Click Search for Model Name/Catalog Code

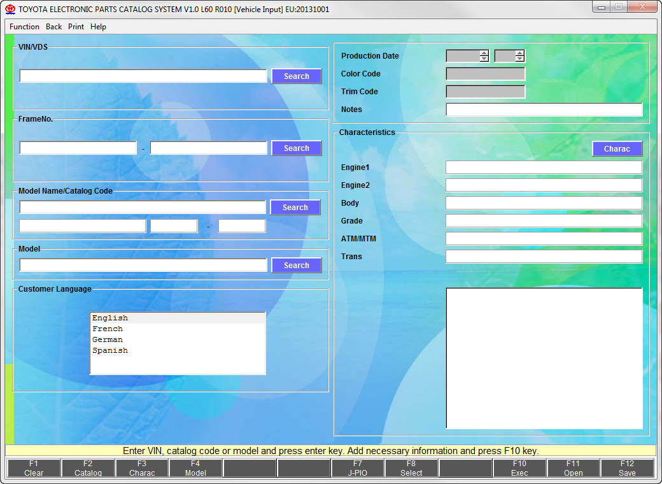click(295, 208)
